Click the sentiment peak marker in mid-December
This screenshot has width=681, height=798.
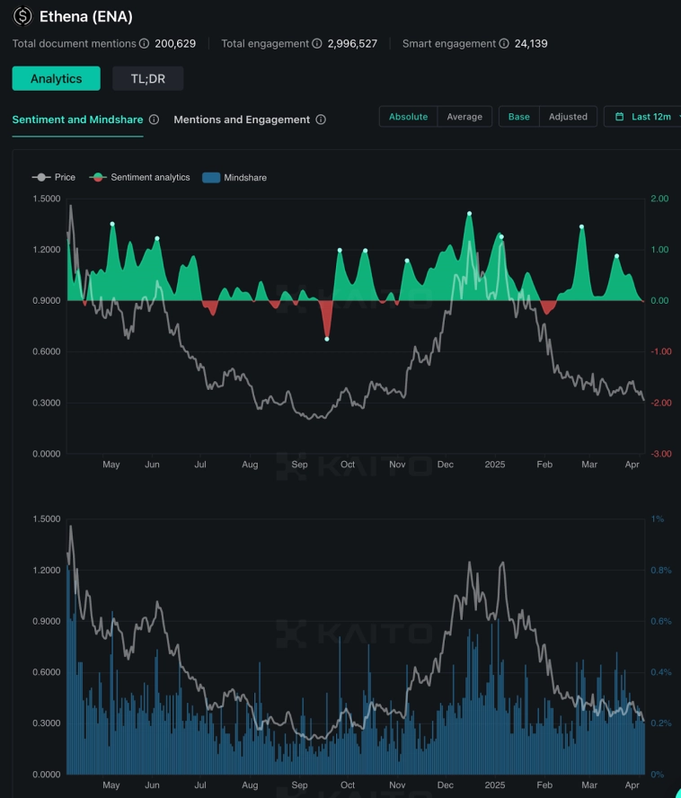click(469, 214)
